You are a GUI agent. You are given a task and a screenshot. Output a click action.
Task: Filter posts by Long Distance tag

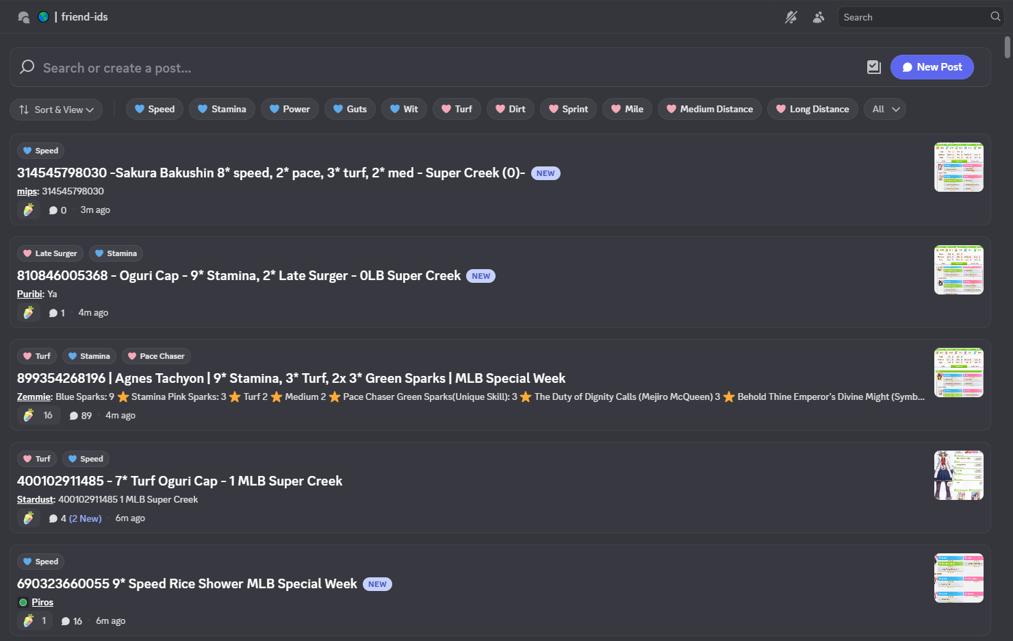[x=812, y=109]
